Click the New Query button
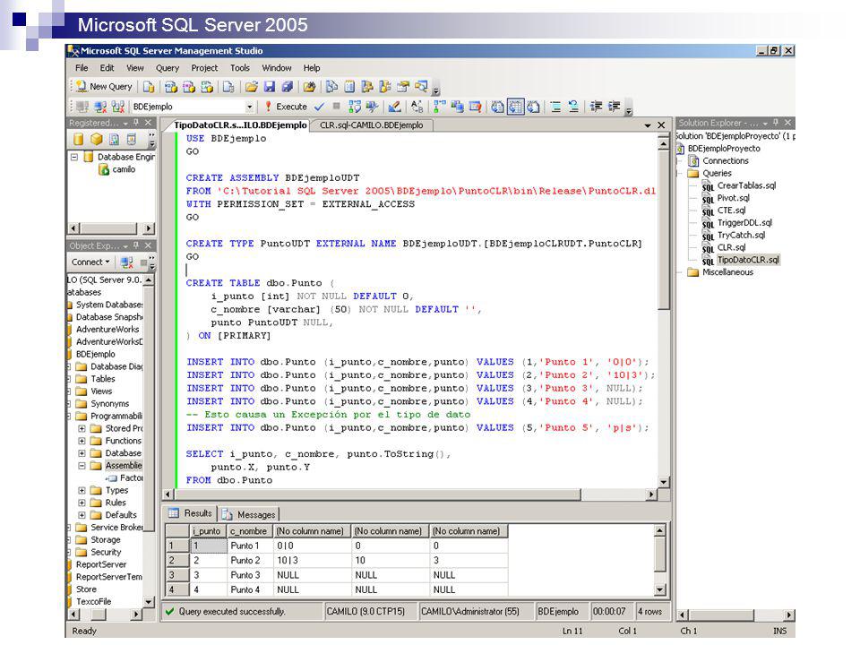The height and width of the screenshot is (645, 860). [x=104, y=87]
